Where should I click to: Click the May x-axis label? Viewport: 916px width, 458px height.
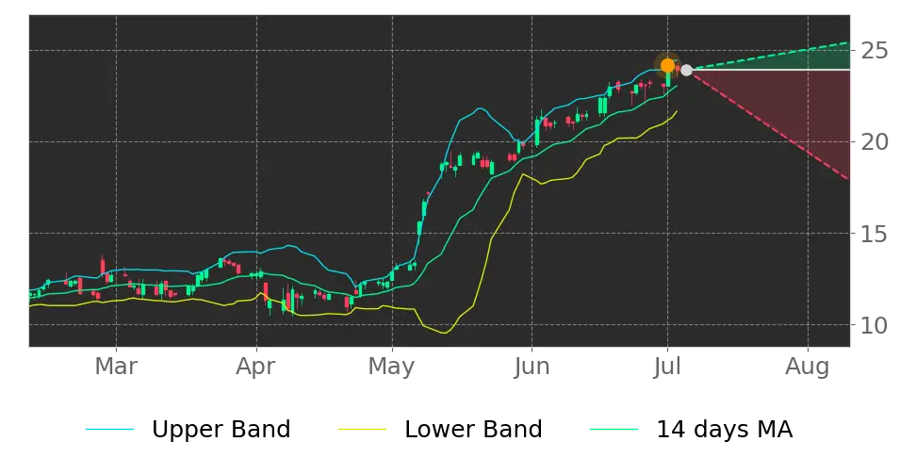click(x=392, y=367)
